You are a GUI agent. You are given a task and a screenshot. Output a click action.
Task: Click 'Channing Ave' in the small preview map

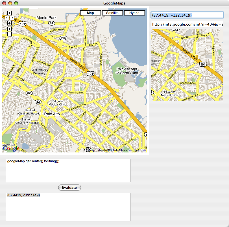pyautogui.click(x=188, y=83)
